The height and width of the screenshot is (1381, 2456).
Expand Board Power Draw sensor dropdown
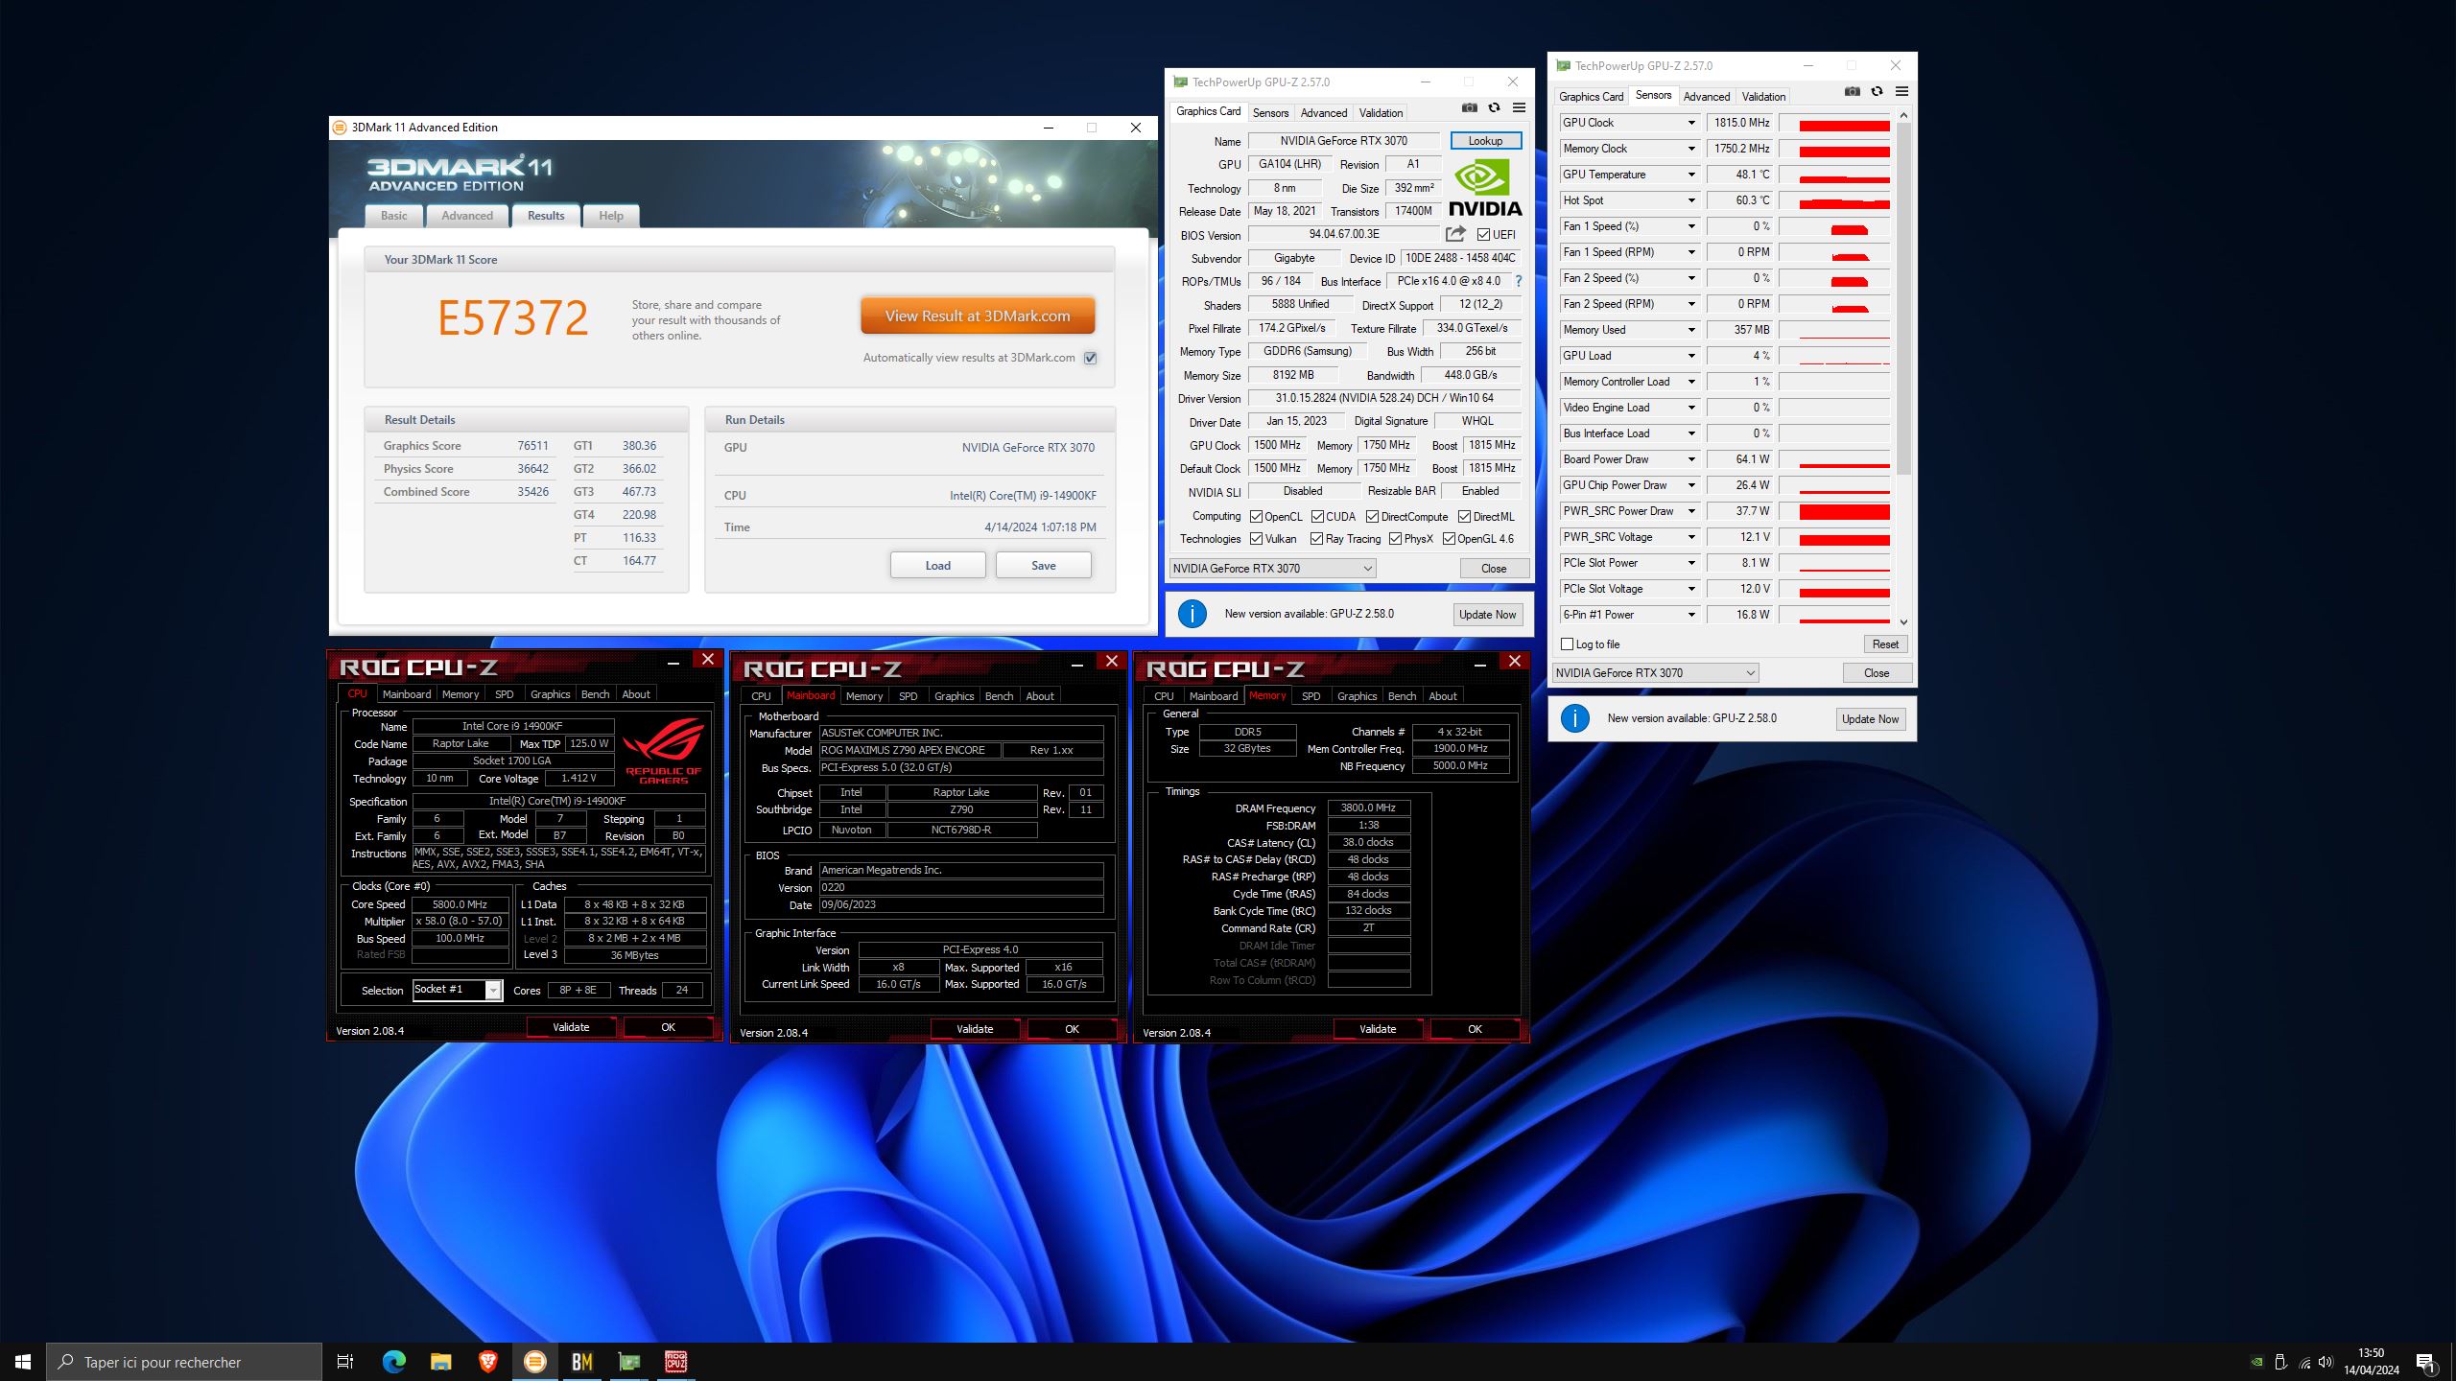click(x=1691, y=459)
